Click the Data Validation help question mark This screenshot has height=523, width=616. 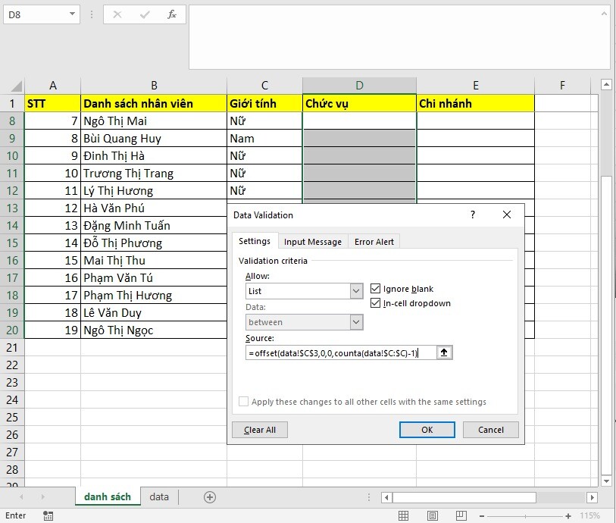click(473, 215)
